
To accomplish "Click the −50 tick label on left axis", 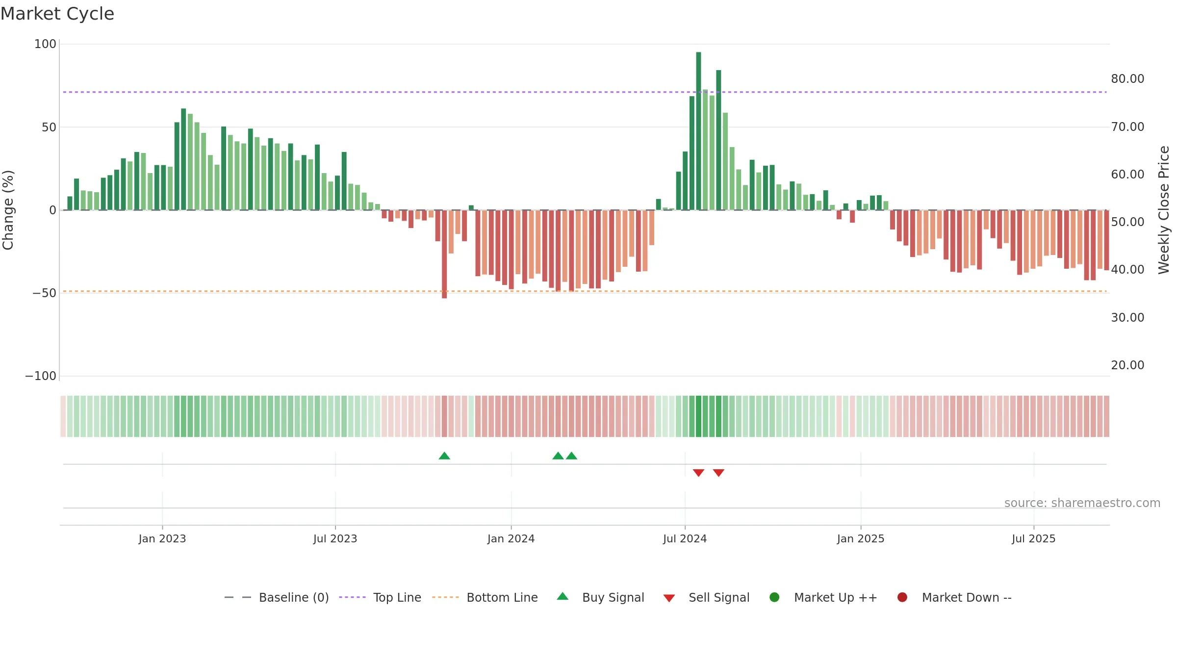I will 44,293.
